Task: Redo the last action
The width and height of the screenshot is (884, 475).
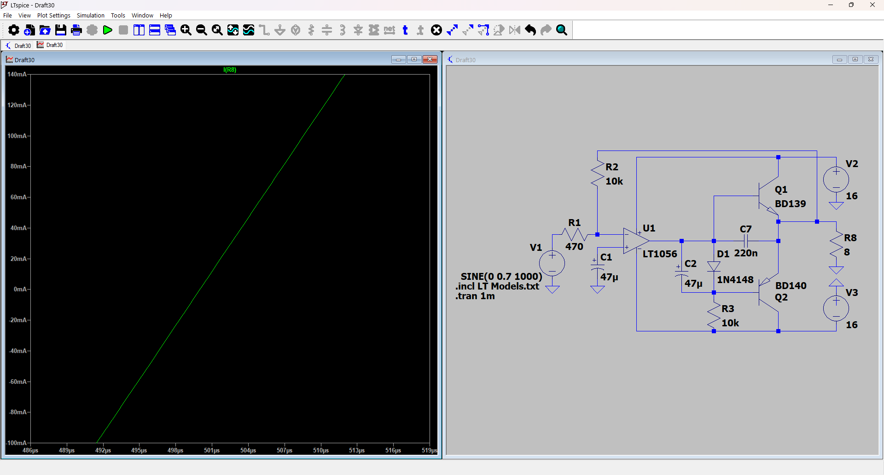Action: click(x=546, y=30)
